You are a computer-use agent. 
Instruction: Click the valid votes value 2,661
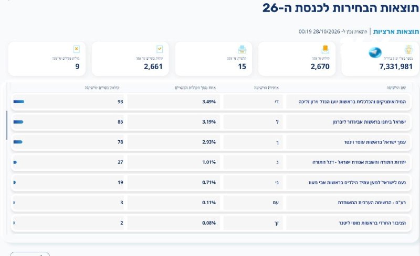pos(153,66)
